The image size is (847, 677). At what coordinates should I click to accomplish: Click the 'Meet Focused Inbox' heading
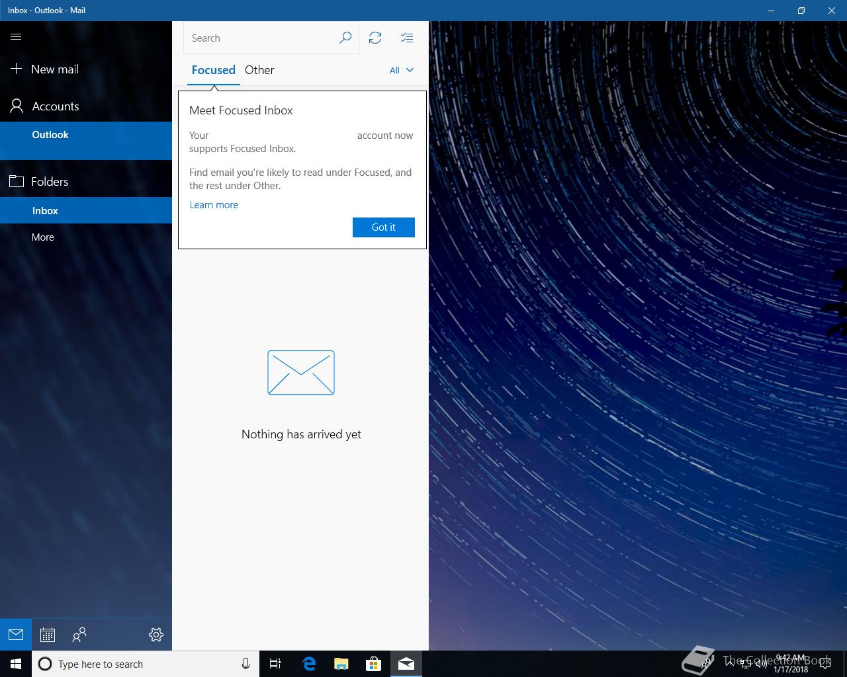click(241, 110)
